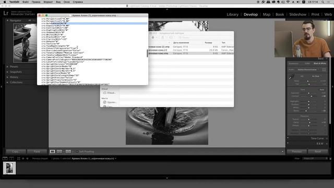The height and width of the screenshot is (188, 334).
Task: Go forward using filmstrip arrow
Action: (27, 159)
